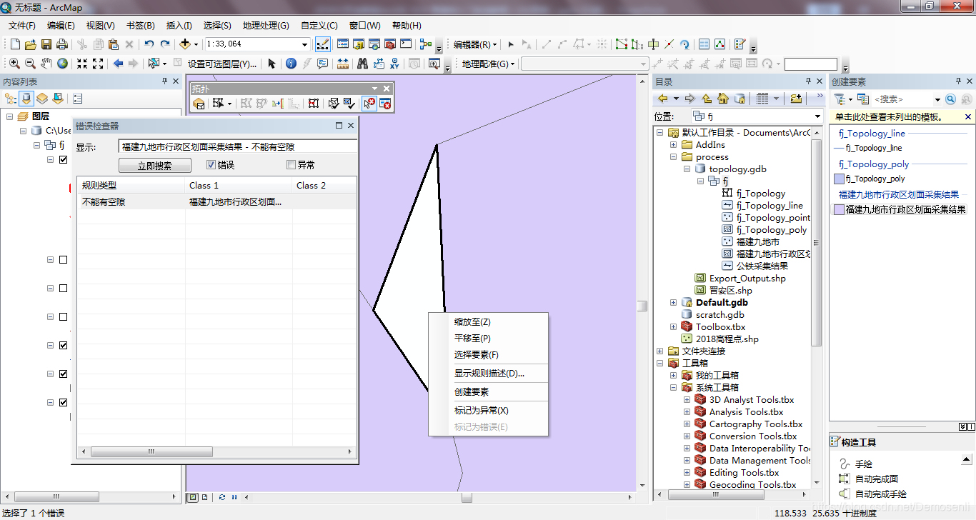
Task: Open the 文件(F) menu
Action: (x=22, y=26)
